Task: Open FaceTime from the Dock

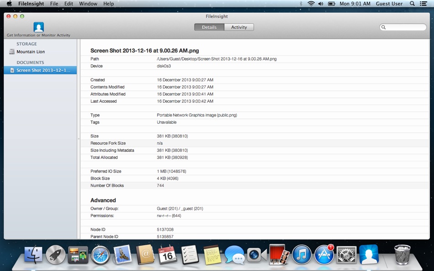Action: [257, 255]
